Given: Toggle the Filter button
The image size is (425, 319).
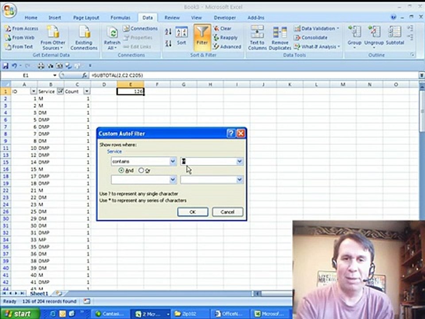Looking at the screenshot, I should (x=202, y=38).
